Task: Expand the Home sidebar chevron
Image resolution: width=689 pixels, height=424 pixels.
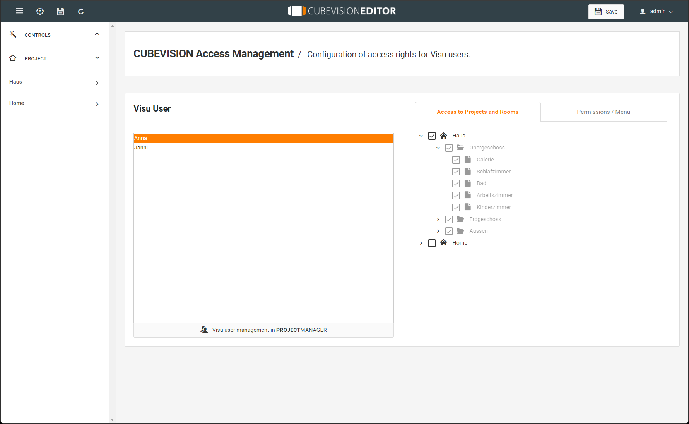Action: pyautogui.click(x=97, y=104)
